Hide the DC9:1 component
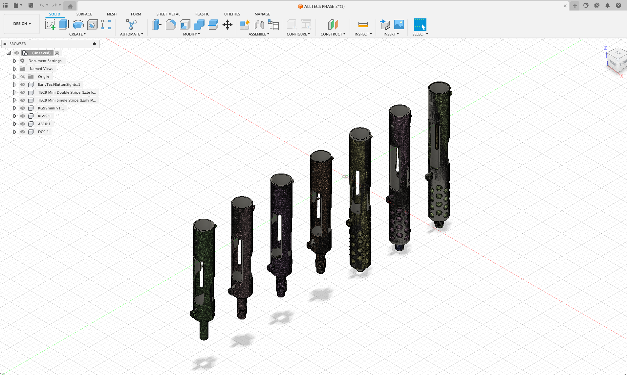 [x=23, y=132]
